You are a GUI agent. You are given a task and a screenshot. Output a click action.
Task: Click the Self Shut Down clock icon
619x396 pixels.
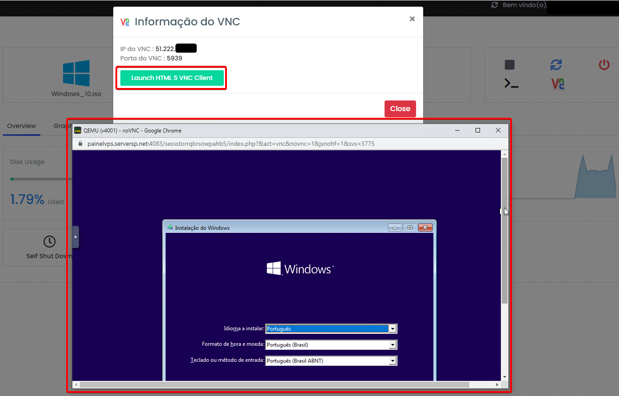(x=49, y=241)
